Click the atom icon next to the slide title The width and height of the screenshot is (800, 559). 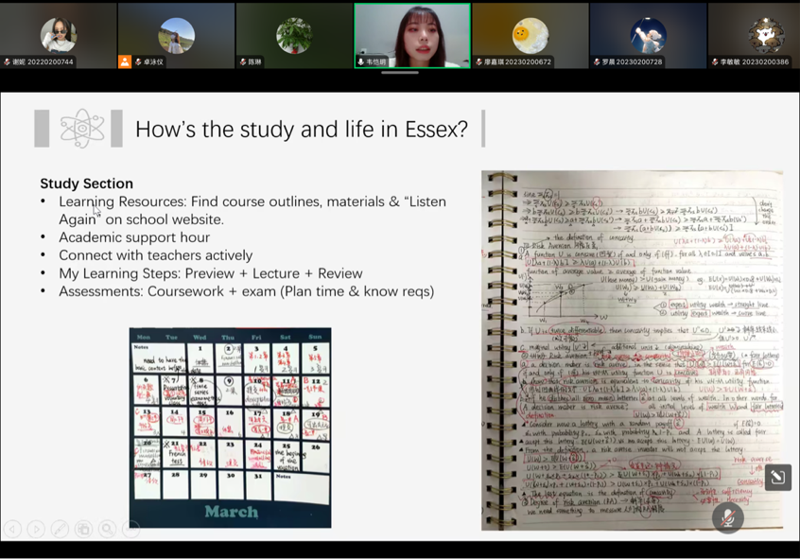[x=81, y=129]
